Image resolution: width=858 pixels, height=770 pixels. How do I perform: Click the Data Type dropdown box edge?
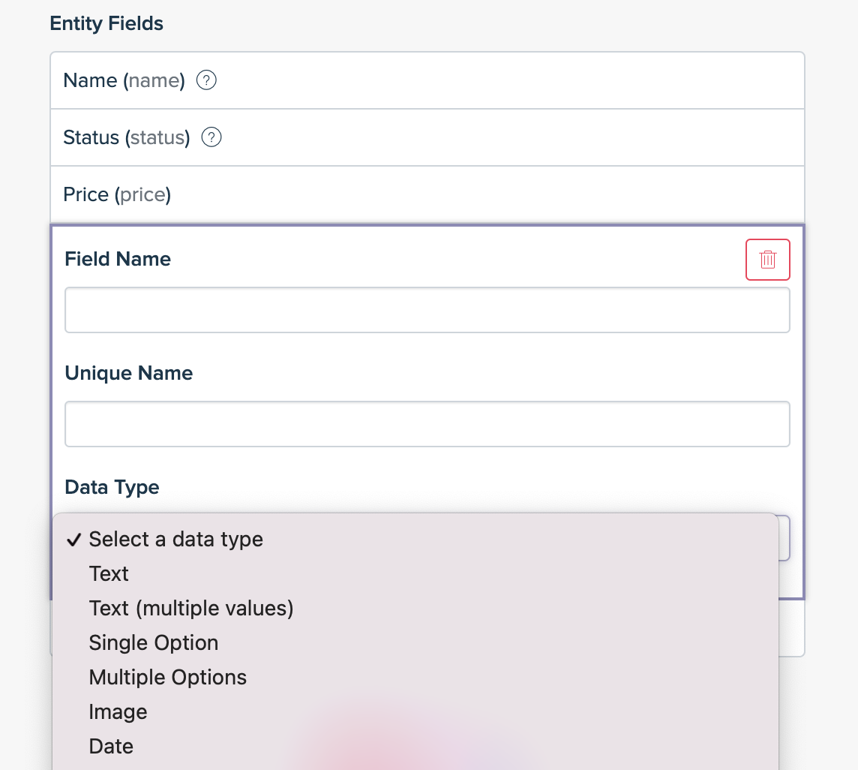(784, 538)
